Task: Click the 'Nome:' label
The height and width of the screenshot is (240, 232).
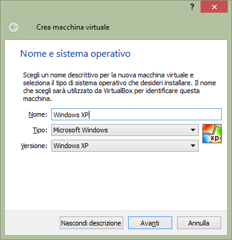Action: [38, 114]
